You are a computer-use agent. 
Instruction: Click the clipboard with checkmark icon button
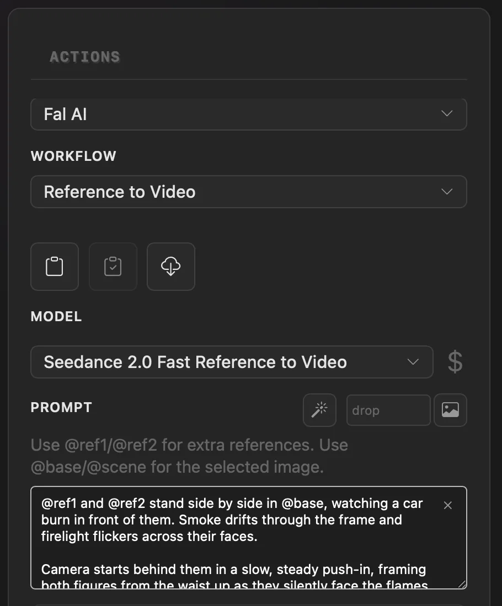click(113, 267)
